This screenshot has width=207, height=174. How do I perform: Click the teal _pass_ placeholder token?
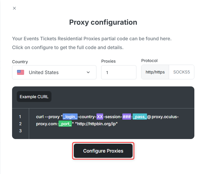click(x=140, y=117)
